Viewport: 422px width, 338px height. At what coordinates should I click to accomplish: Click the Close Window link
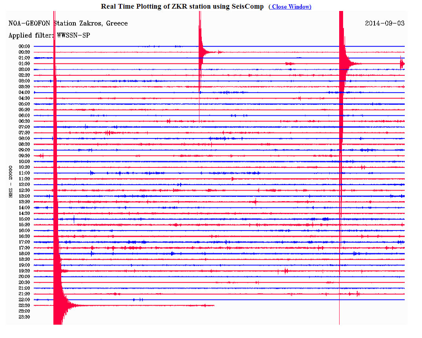(290, 7)
